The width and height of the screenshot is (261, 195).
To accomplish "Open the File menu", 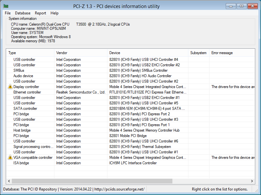I will pyautogui.click(x=8, y=13).
